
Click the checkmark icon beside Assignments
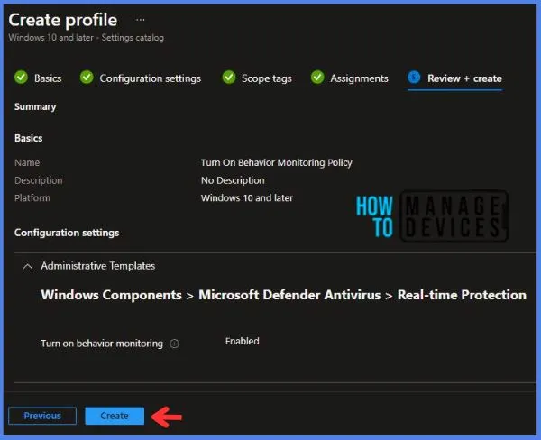pyautogui.click(x=317, y=77)
